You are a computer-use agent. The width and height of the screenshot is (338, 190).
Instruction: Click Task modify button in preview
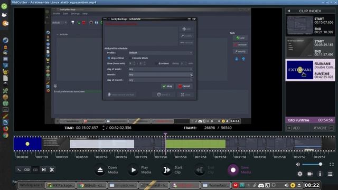(240, 52)
